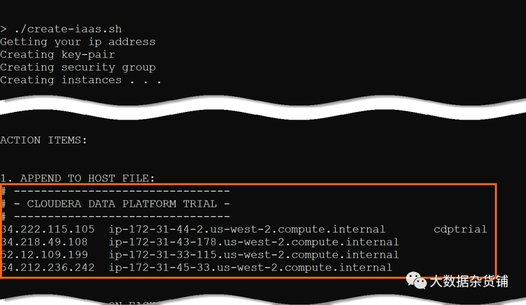Viewport: 526px width, 305px height.
Task: Click the 'Creating instances . . .' line
Action: pyautogui.click(x=80, y=80)
